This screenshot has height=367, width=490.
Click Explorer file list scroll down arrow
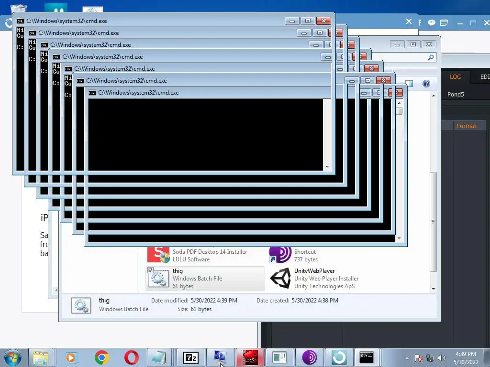434,289
